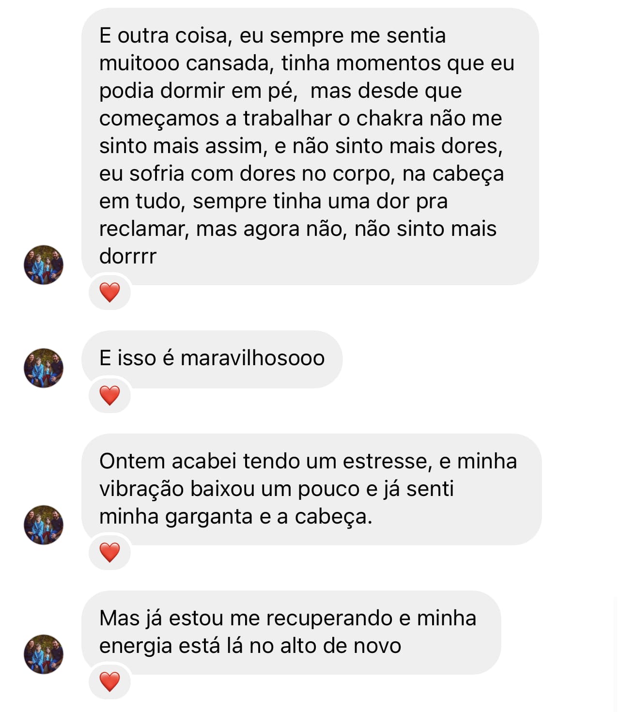Click heart reaction below 'E isso é maravilhosooo'

tap(109, 395)
